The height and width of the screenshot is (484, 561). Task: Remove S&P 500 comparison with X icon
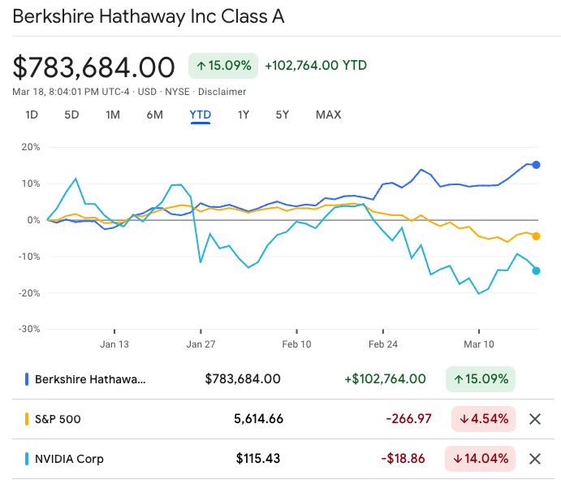[535, 419]
